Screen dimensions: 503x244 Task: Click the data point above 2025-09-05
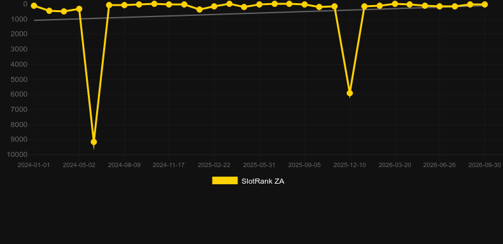[304, 4]
